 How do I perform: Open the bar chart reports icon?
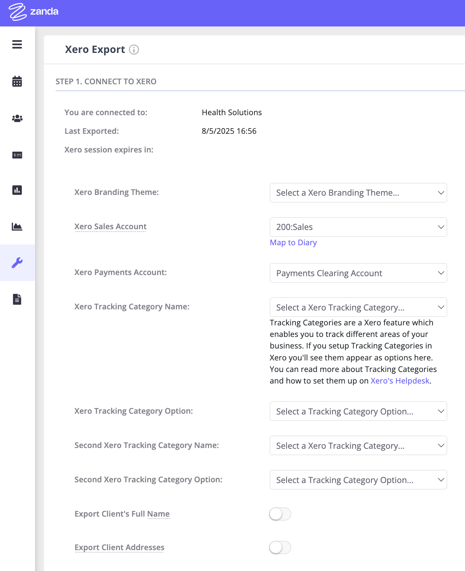pyautogui.click(x=17, y=190)
